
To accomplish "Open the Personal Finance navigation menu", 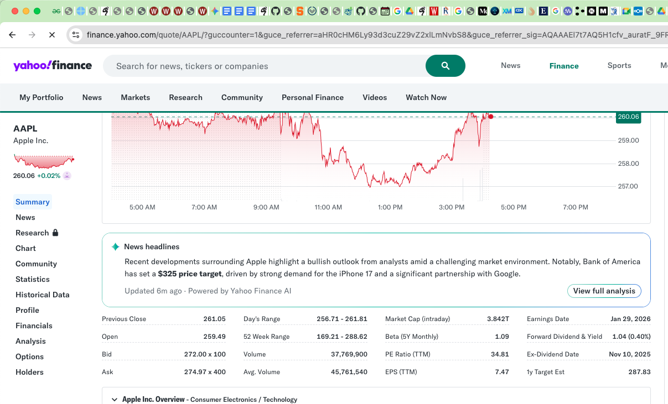I will pyautogui.click(x=312, y=97).
